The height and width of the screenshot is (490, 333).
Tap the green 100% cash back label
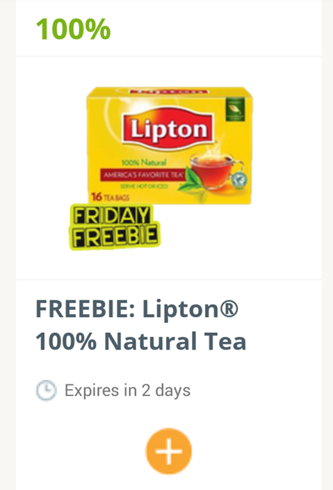(x=73, y=29)
